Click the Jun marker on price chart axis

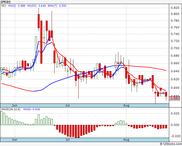(15, 106)
